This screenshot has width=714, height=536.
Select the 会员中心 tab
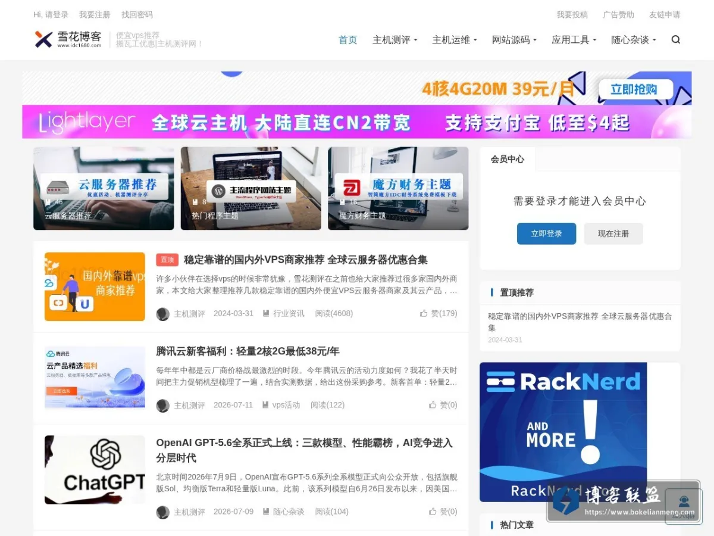coord(508,159)
